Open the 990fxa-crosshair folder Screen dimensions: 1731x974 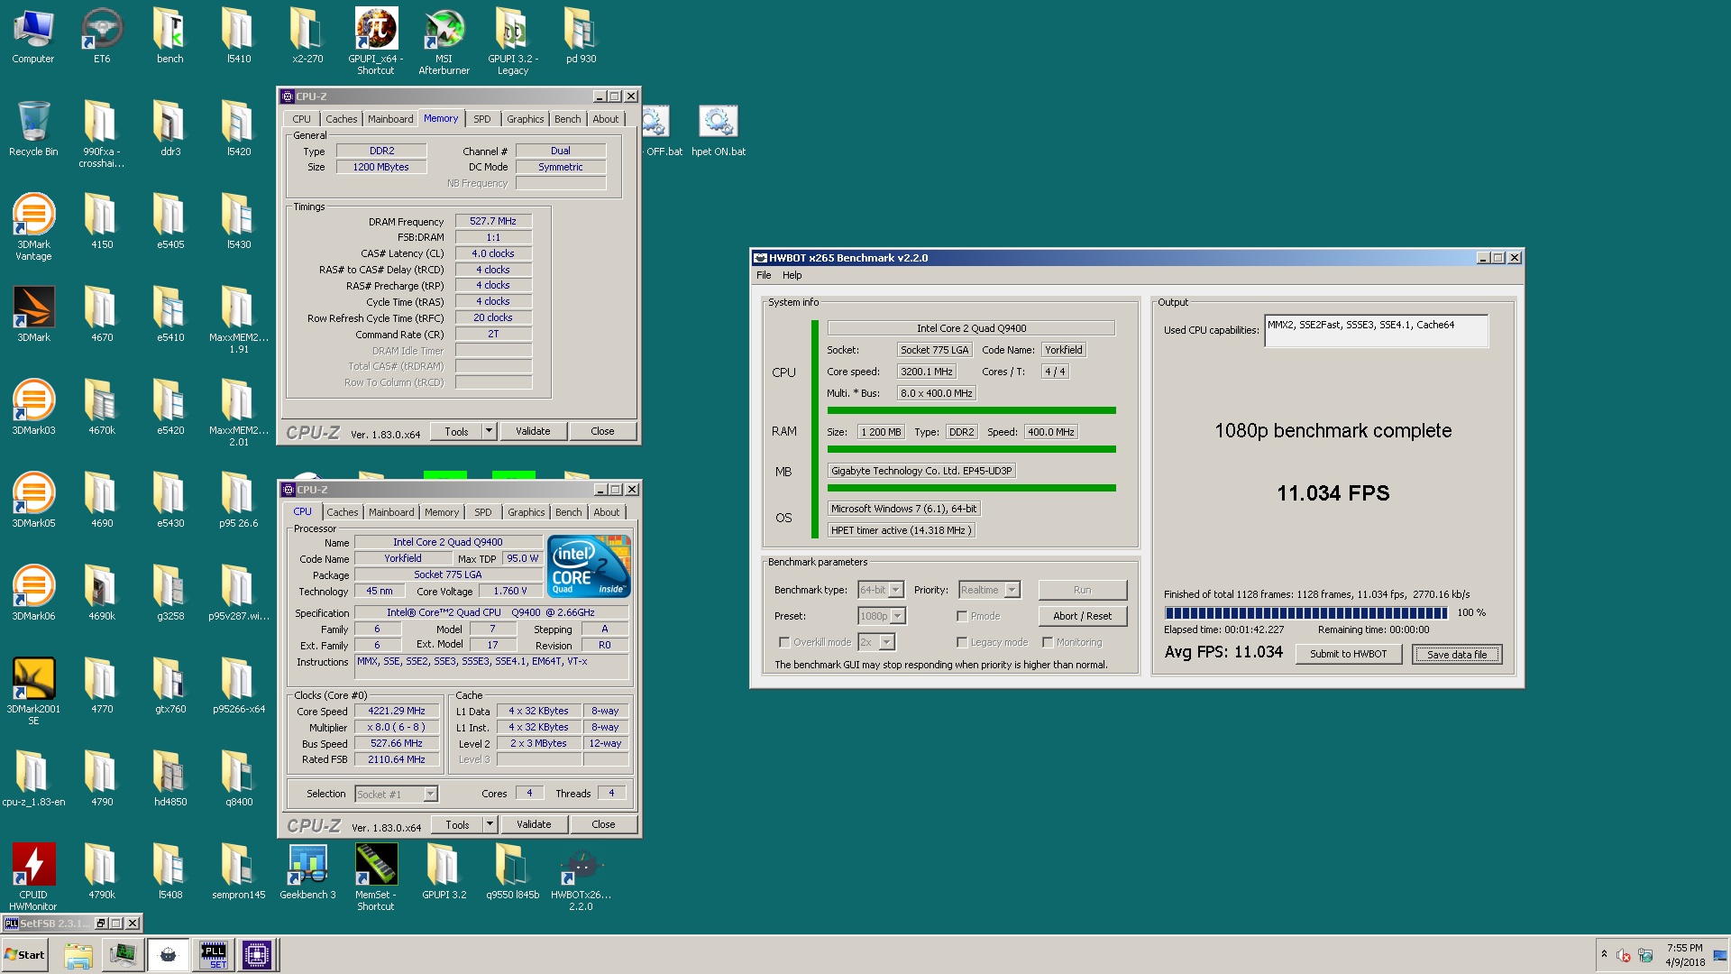click(x=102, y=133)
